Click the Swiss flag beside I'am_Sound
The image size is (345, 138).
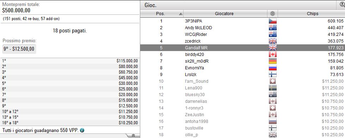tap(273, 81)
